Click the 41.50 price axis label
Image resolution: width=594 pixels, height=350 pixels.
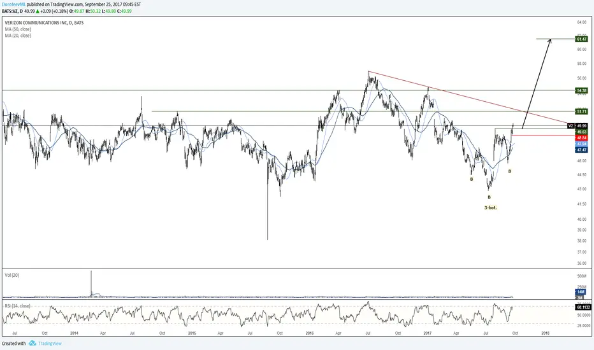(581, 204)
